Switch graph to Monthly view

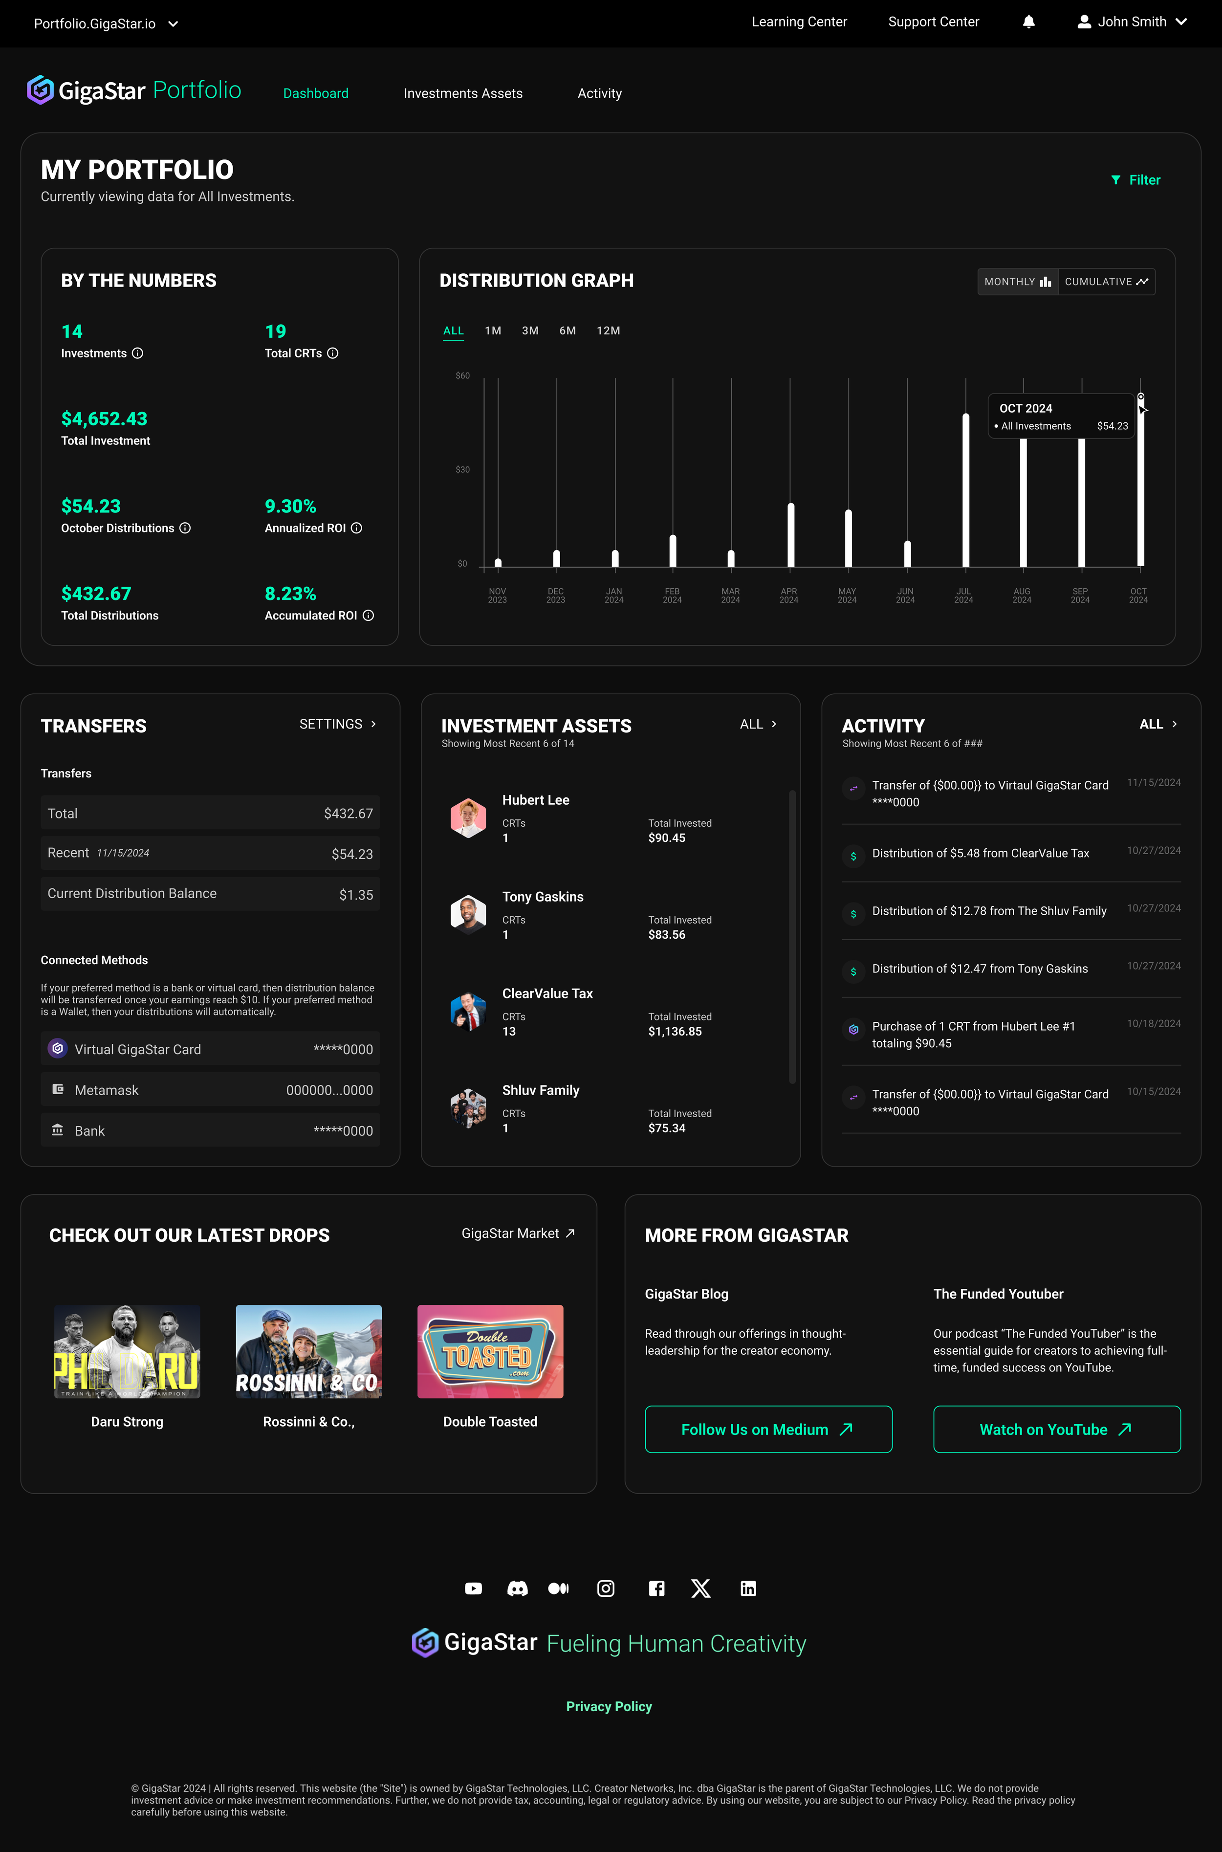tap(1017, 282)
